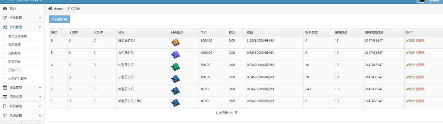Click the 首页 dashboard icon in sidebar
This screenshot has height=124, width=443.
point(5,8)
